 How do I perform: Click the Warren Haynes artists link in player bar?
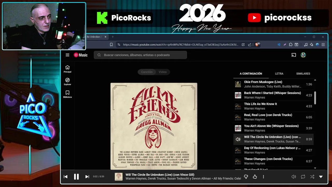click(x=169, y=179)
